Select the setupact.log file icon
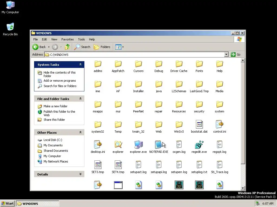 tap(138, 165)
